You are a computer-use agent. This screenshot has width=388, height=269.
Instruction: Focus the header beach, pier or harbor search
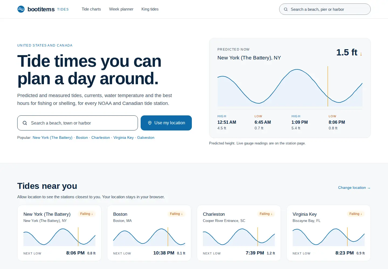click(325, 9)
